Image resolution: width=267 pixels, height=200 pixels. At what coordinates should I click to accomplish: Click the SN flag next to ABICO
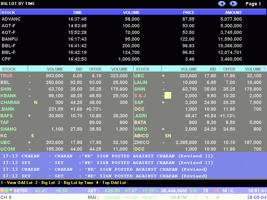(x=168, y=136)
